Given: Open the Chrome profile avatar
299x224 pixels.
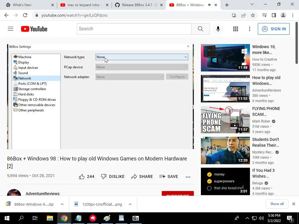Looking at the screenshot, I should tap(283, 15).
